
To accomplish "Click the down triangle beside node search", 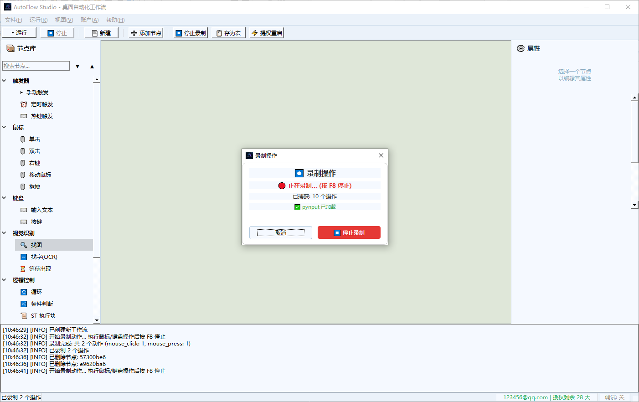I will [x=77, y=67].
